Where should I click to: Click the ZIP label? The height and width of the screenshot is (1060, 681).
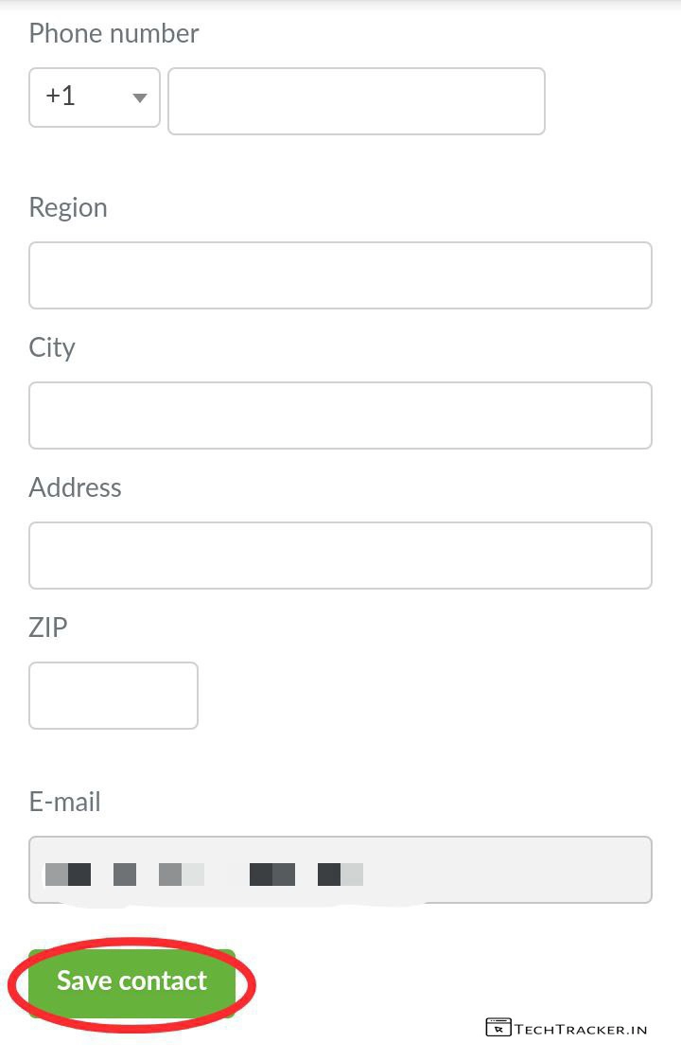pos(48,627)
